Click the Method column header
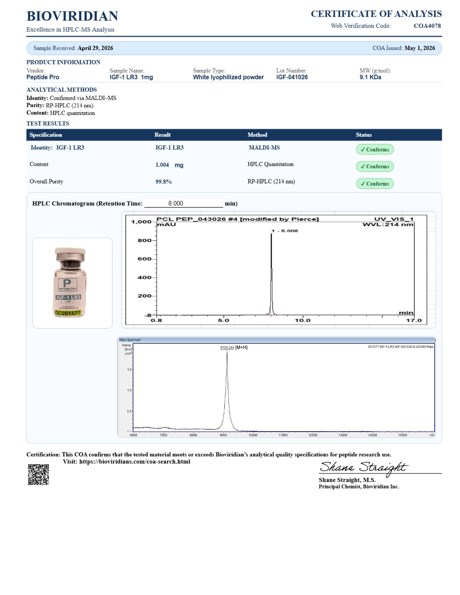Image resolution: width=460 pixels, height=595 pixels. point(257,135)
